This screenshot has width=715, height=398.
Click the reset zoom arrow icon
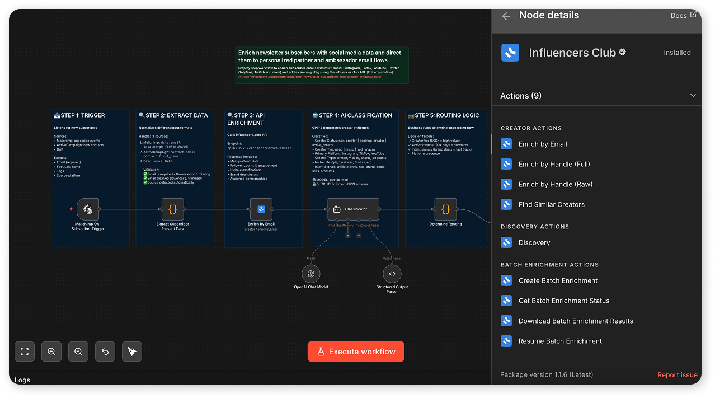(x=105, y=352)
